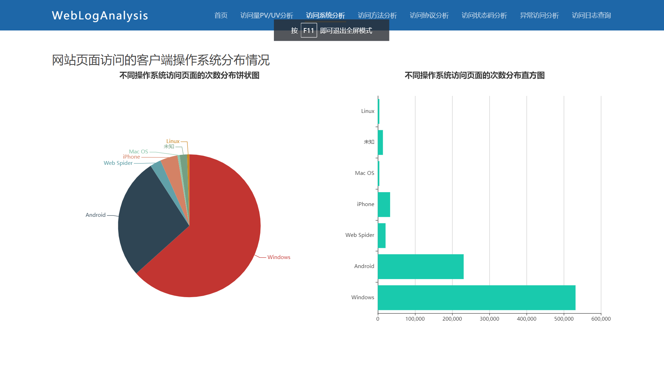664x374 pixels.
Task: Click the iPhone bar in the histogram
Action: [384, 204]
